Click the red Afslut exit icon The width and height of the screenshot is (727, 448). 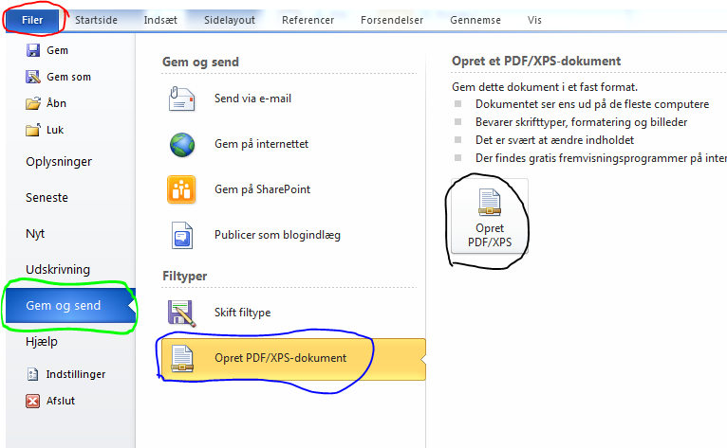pyautogui.click(x=33, y=401)
